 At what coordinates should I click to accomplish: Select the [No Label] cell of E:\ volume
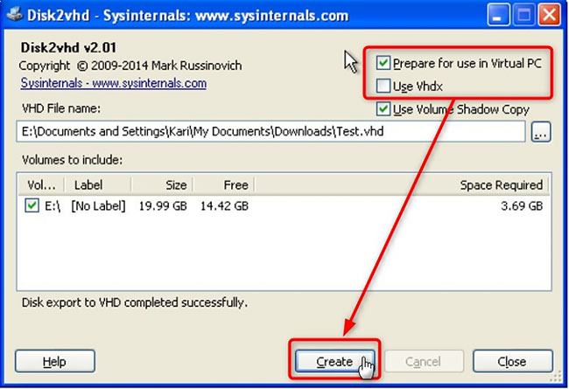[x=98, y=206]
